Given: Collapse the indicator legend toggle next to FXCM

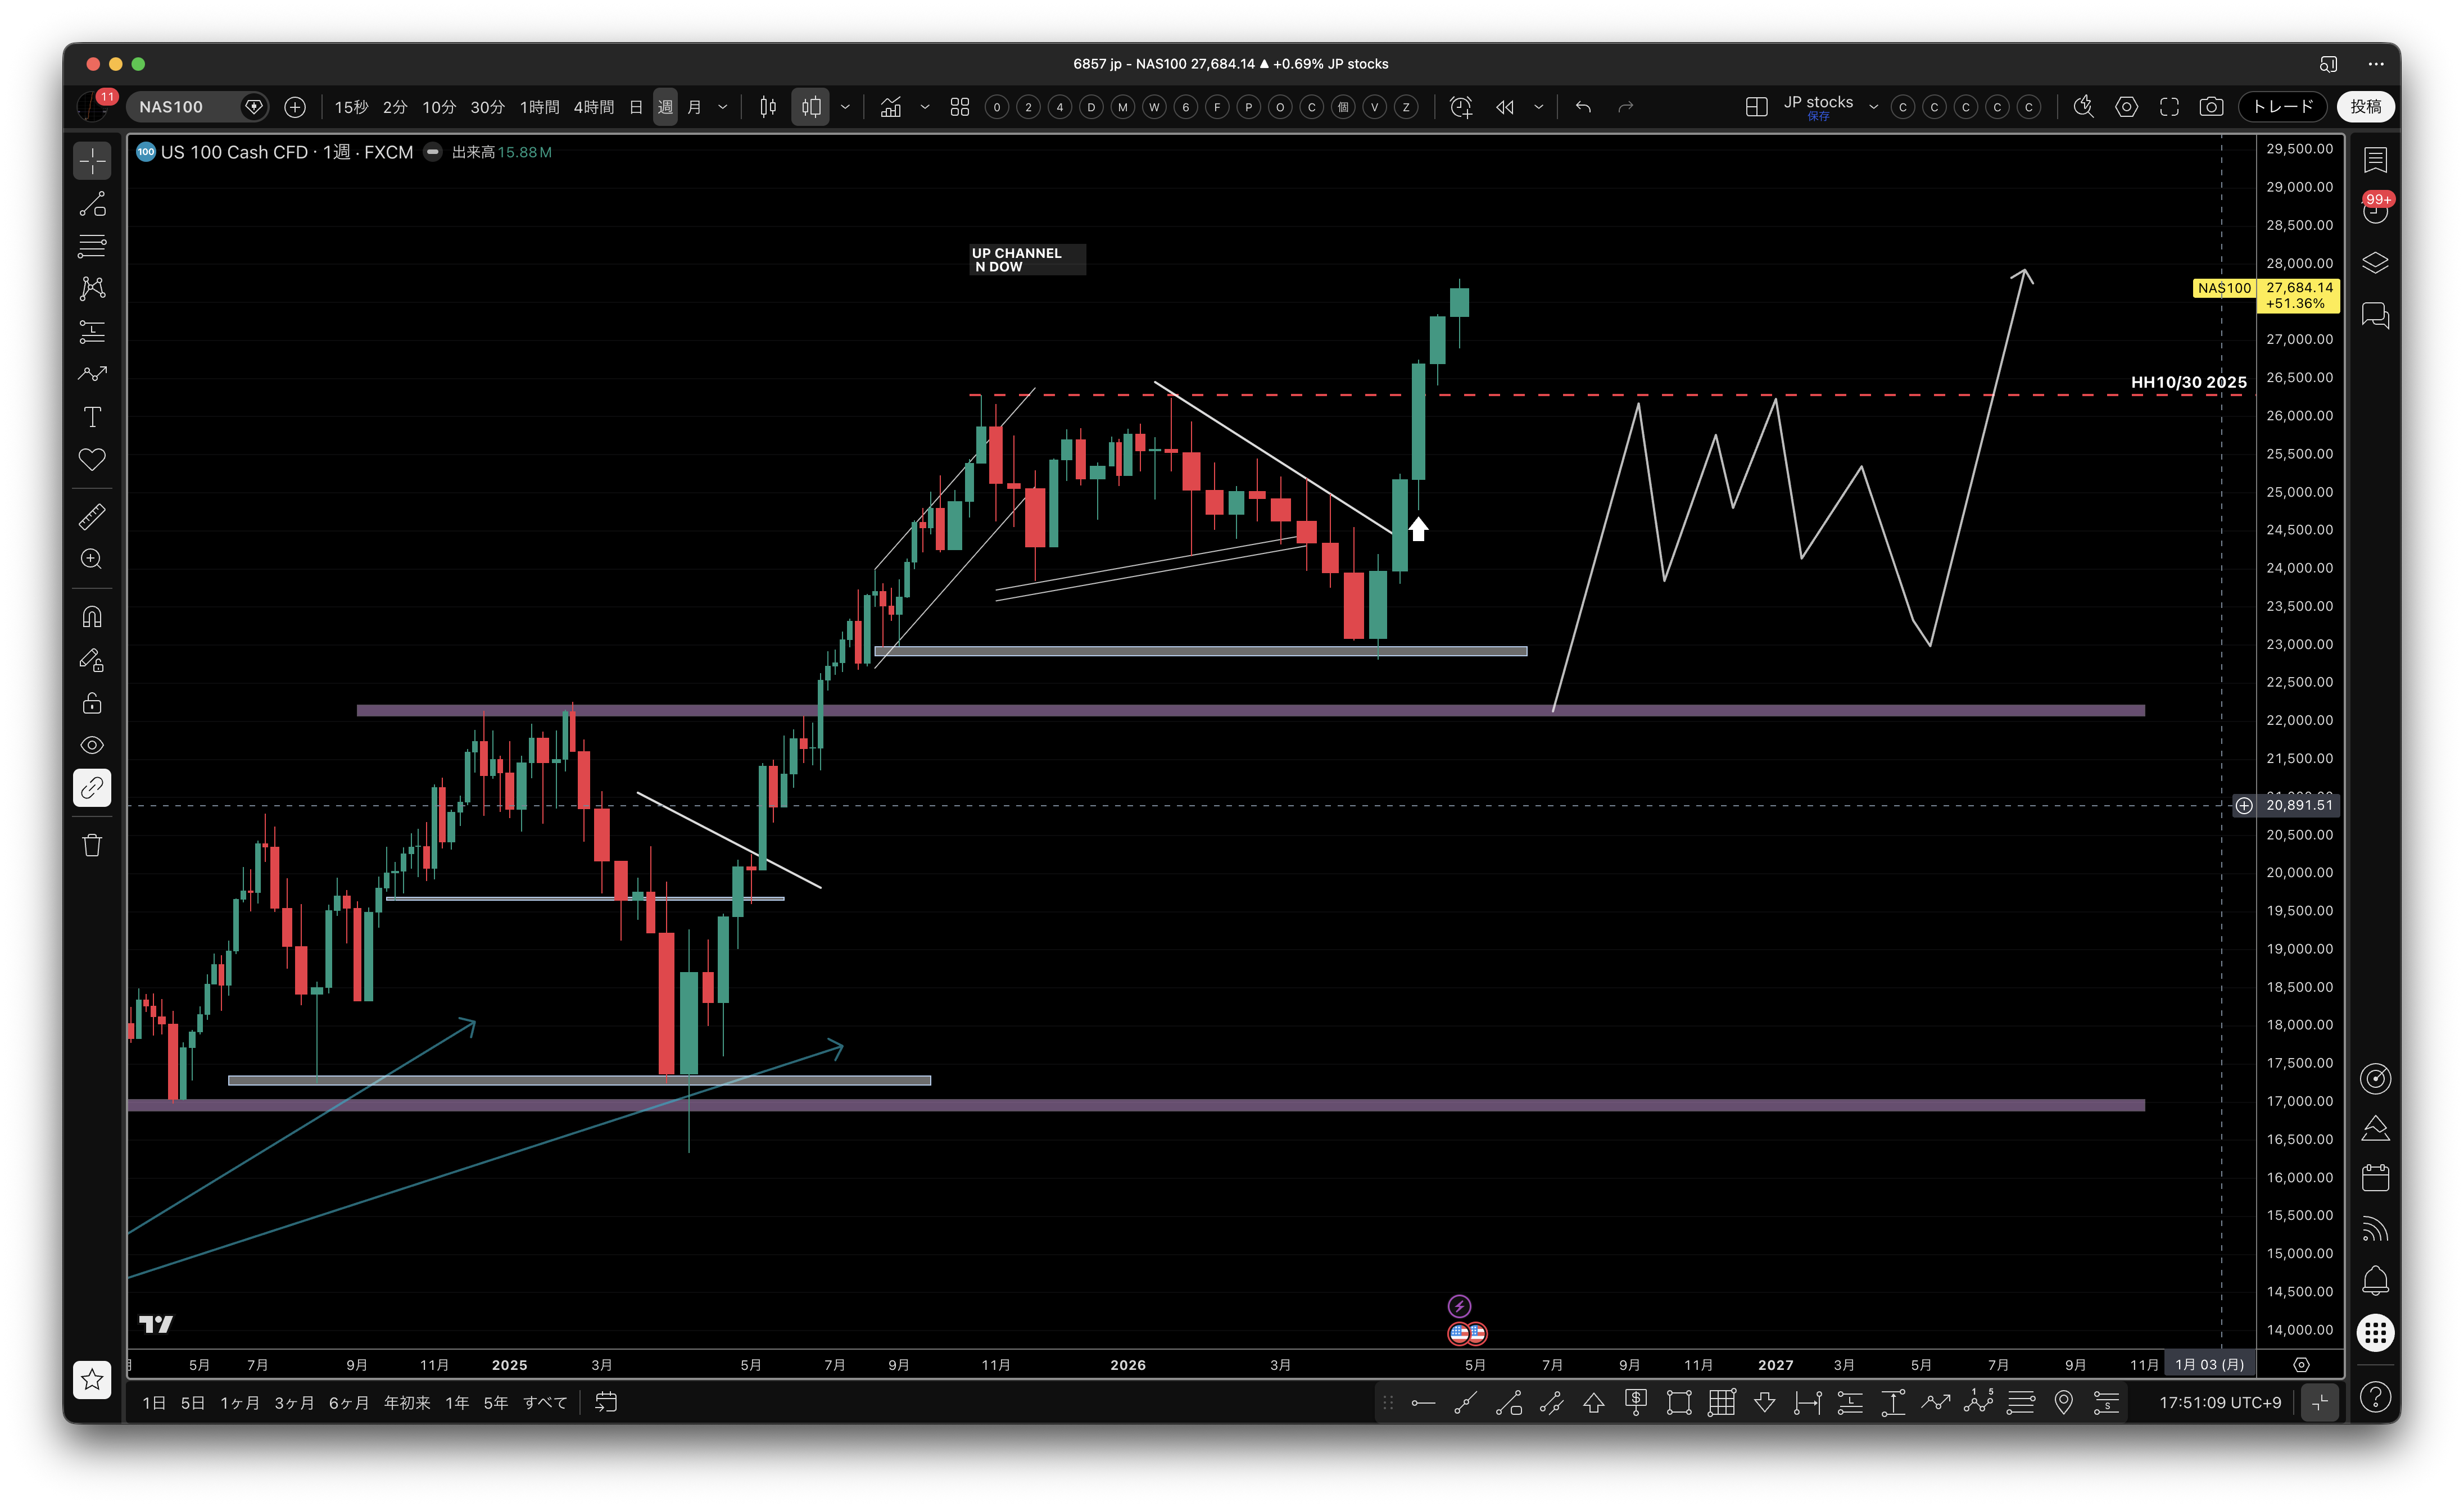Looking at the screenshot, I should tap(433, 152).
